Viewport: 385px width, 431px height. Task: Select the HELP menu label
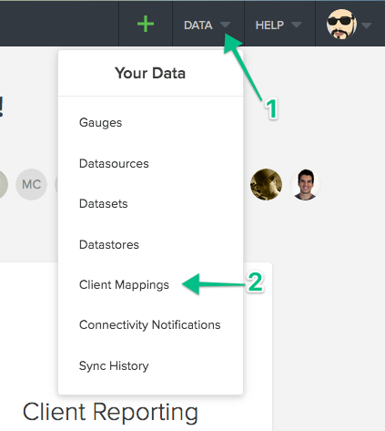(x=269, y=26)
